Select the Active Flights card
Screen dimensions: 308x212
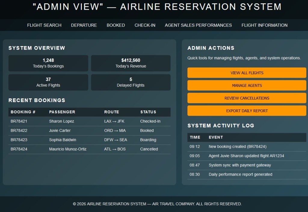(x=48, y=82)
